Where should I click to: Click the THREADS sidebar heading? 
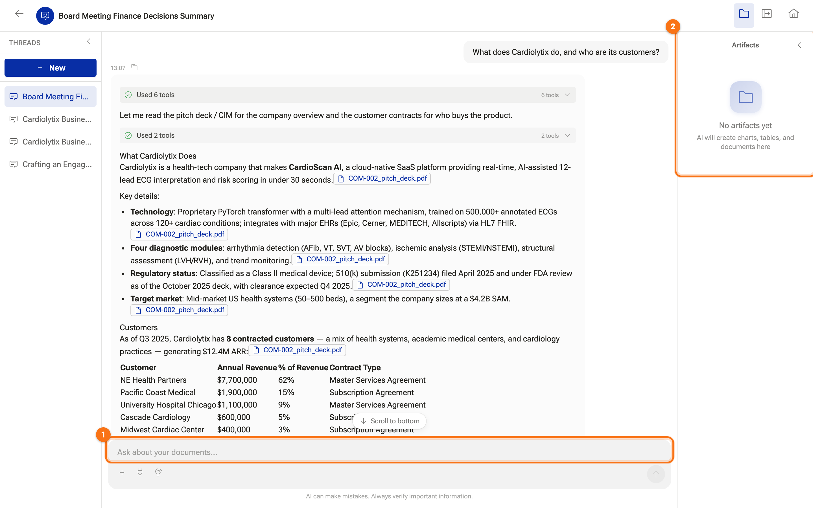(x=25, y=43)
